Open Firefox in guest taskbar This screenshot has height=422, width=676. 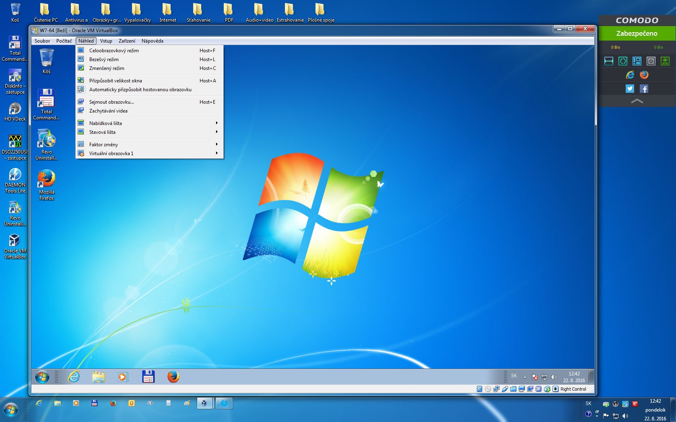click(173, 377)
